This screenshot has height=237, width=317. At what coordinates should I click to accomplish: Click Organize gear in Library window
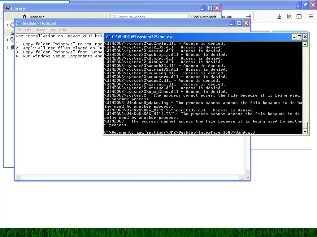24,17
